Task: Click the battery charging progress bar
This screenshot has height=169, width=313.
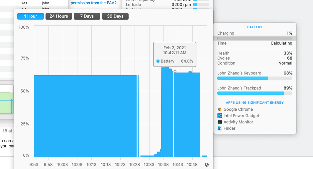Action: 255,38
